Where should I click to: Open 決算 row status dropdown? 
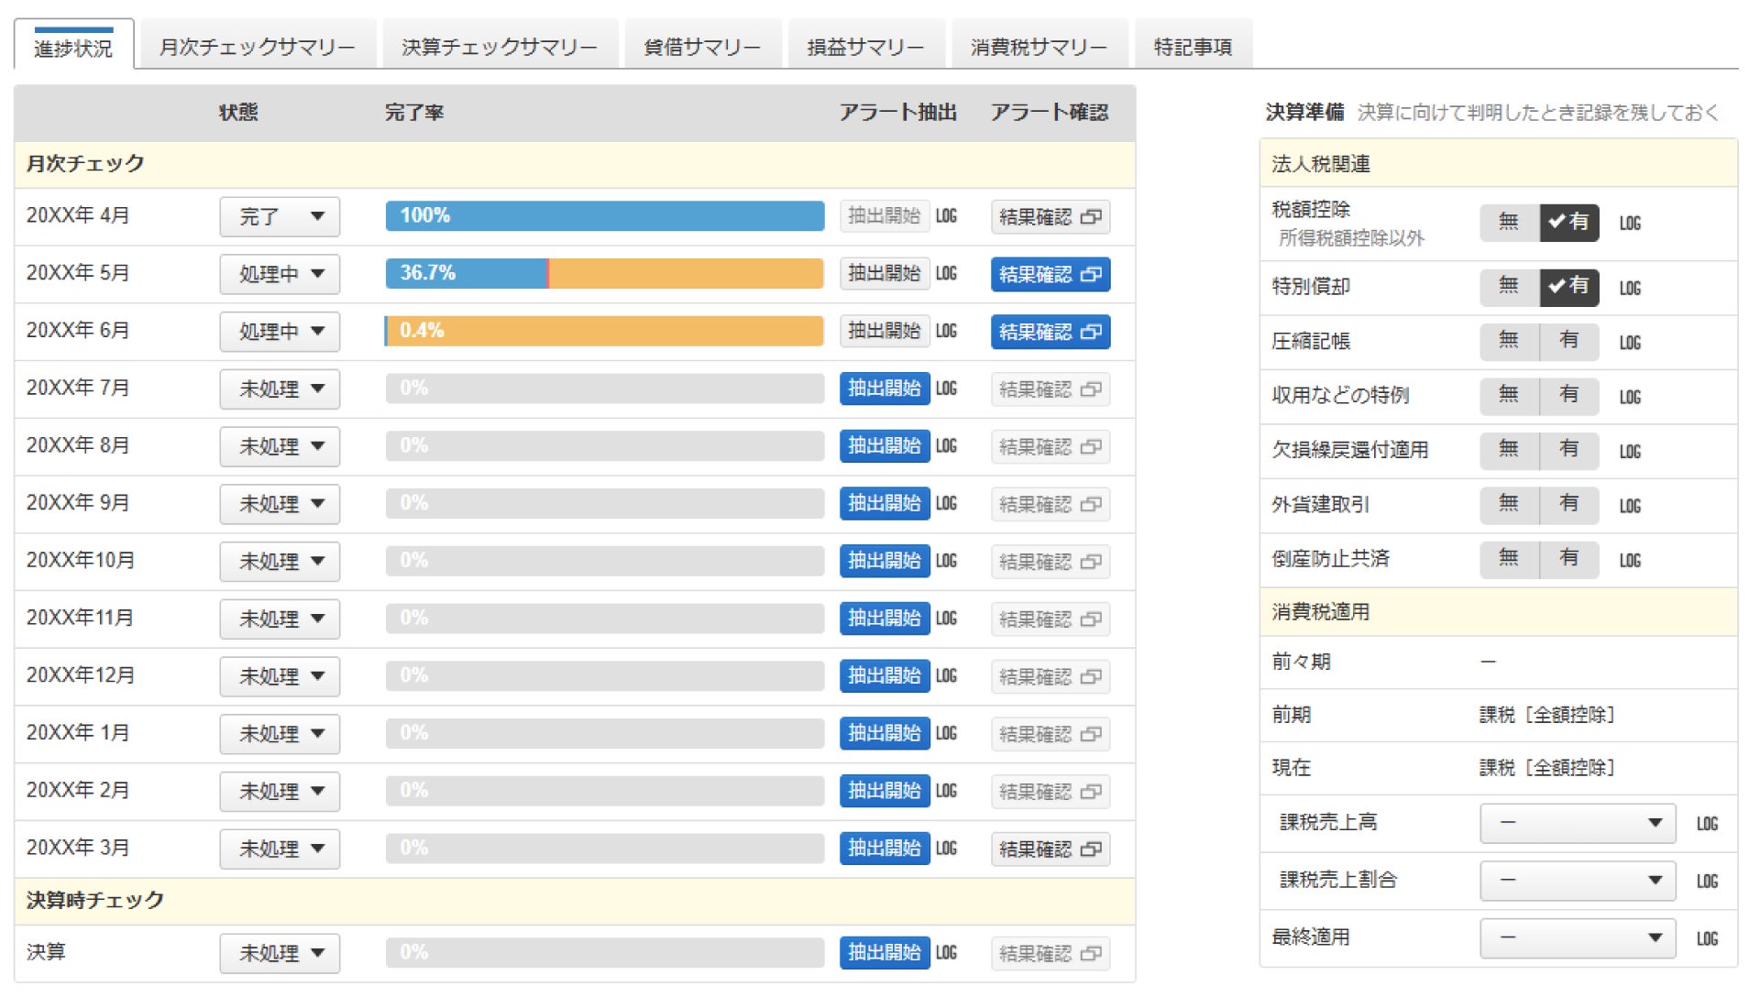280,953
